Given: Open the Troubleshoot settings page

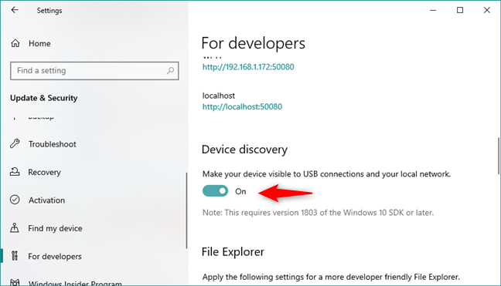Looking at the screenshot, I should [x=53, y=144].
